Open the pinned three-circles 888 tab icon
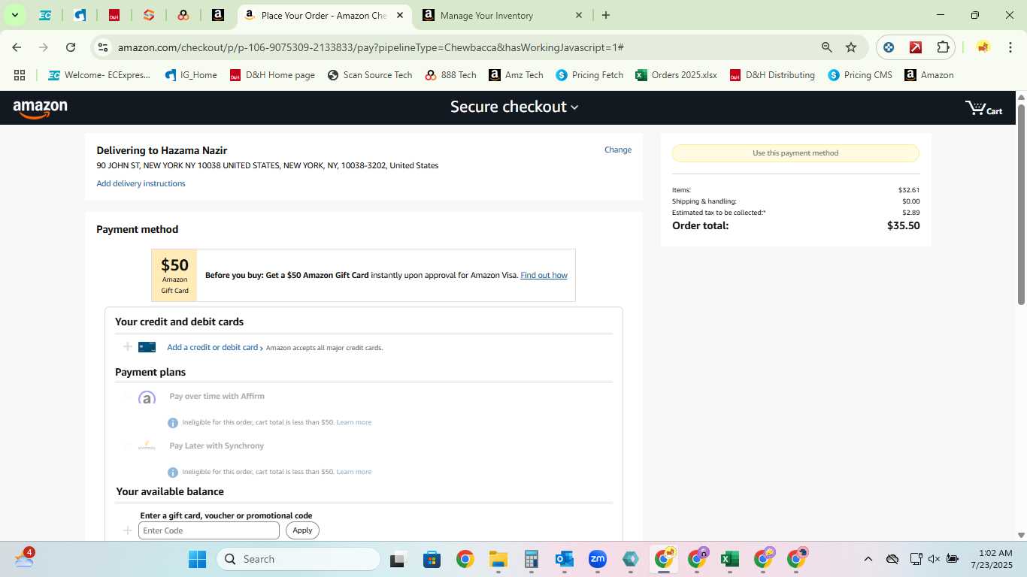Screen dimensions: 1027x577 pos(183,15)
